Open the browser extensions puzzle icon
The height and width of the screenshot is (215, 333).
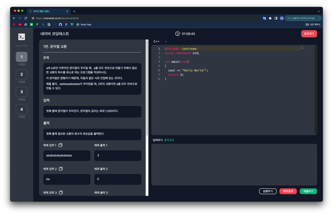(270, 18)
